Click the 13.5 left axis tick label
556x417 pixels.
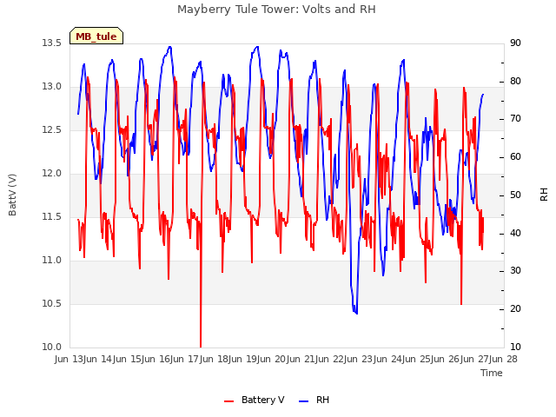[x=52, y=43]
